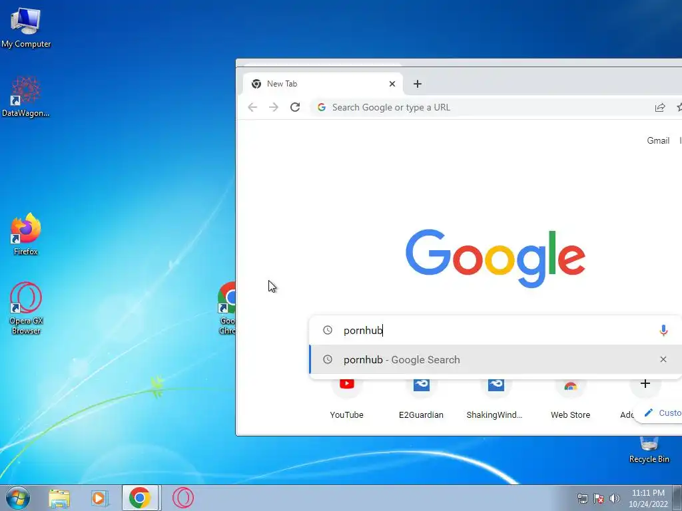This screenshot has width=682, height=511.
Task: Open the taskbar clock and date
Action: click(x=648, y=498)
